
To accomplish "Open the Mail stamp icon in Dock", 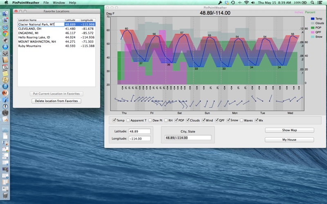I will (5, 20).
